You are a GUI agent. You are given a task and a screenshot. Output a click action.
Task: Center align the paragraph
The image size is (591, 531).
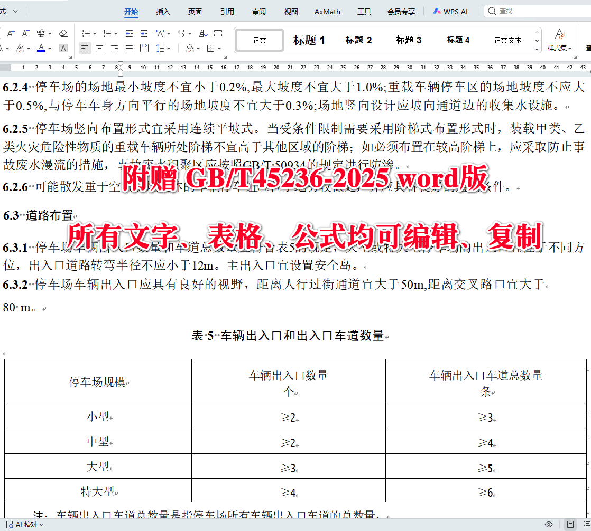(100, 48)
